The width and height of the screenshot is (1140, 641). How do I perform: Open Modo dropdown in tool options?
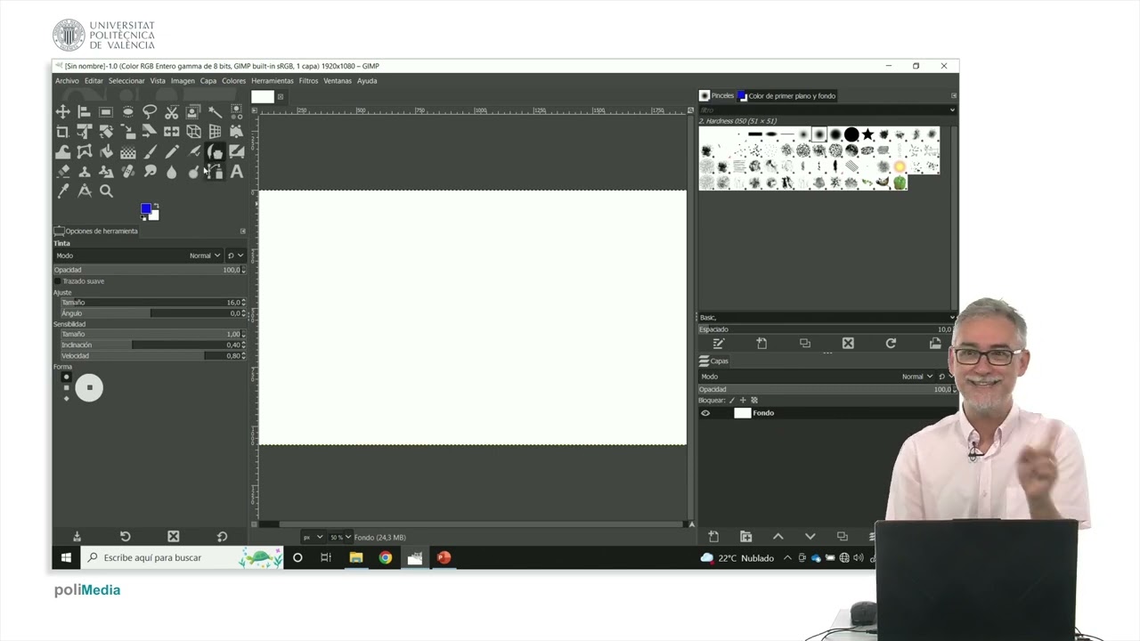(x=138, y=256)
